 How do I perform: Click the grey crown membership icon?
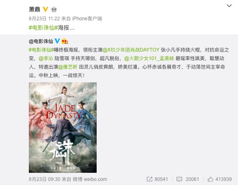pyautogui.click(x=54, y=9)
